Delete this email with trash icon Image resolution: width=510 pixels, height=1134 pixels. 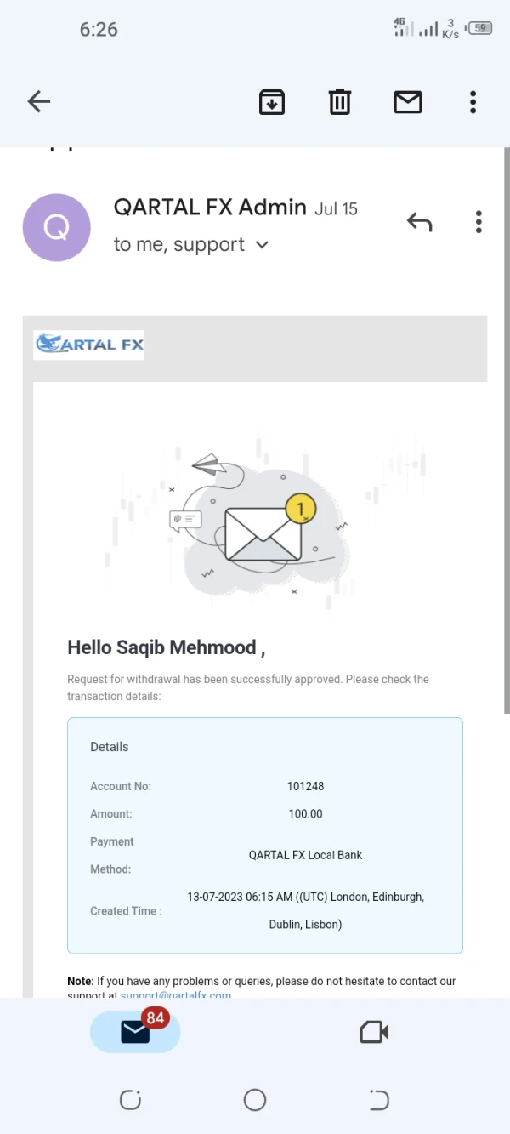340,102
